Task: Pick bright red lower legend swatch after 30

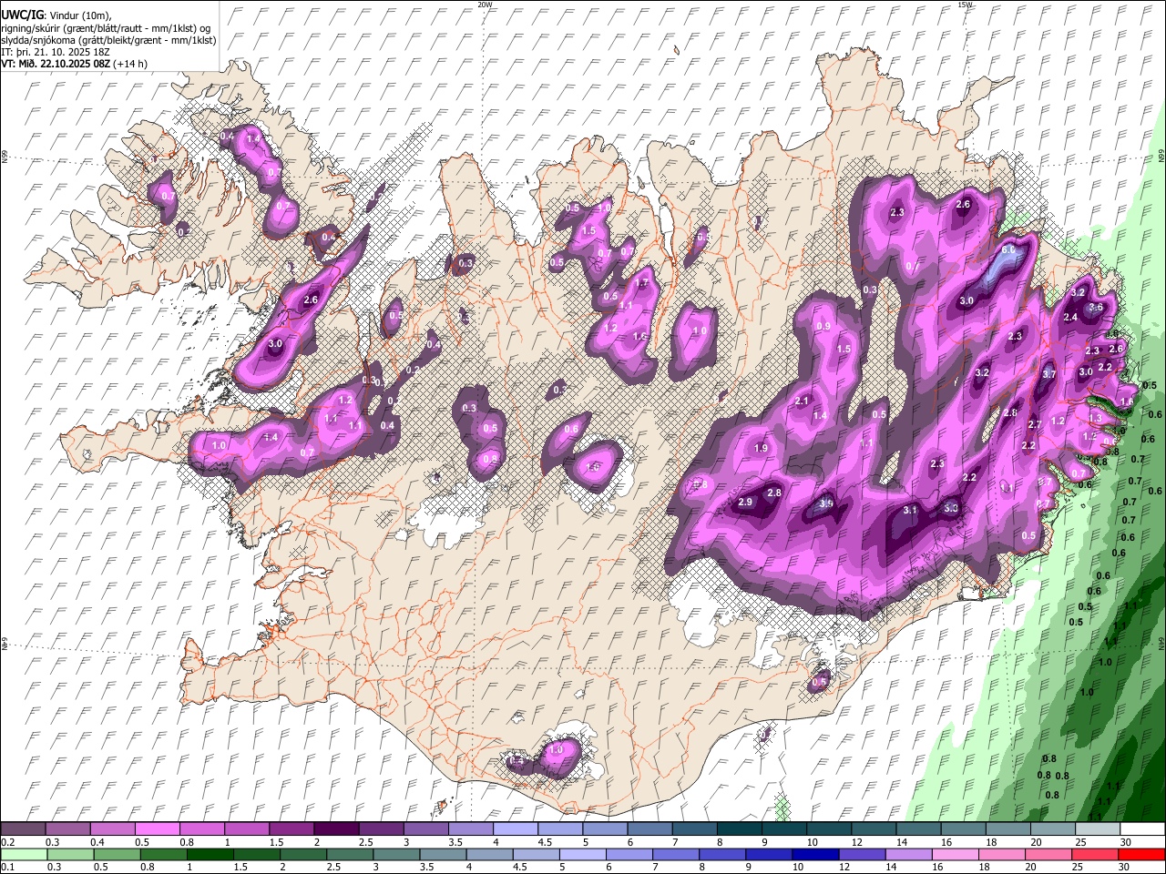Action: coord(1140,854)
